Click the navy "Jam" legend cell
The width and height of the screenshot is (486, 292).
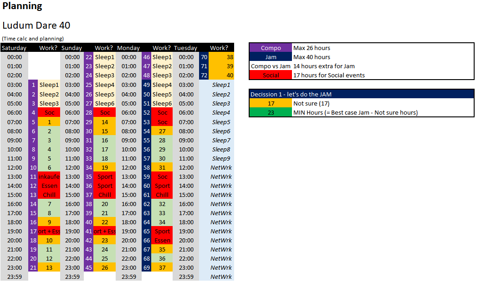pos(271,57)
